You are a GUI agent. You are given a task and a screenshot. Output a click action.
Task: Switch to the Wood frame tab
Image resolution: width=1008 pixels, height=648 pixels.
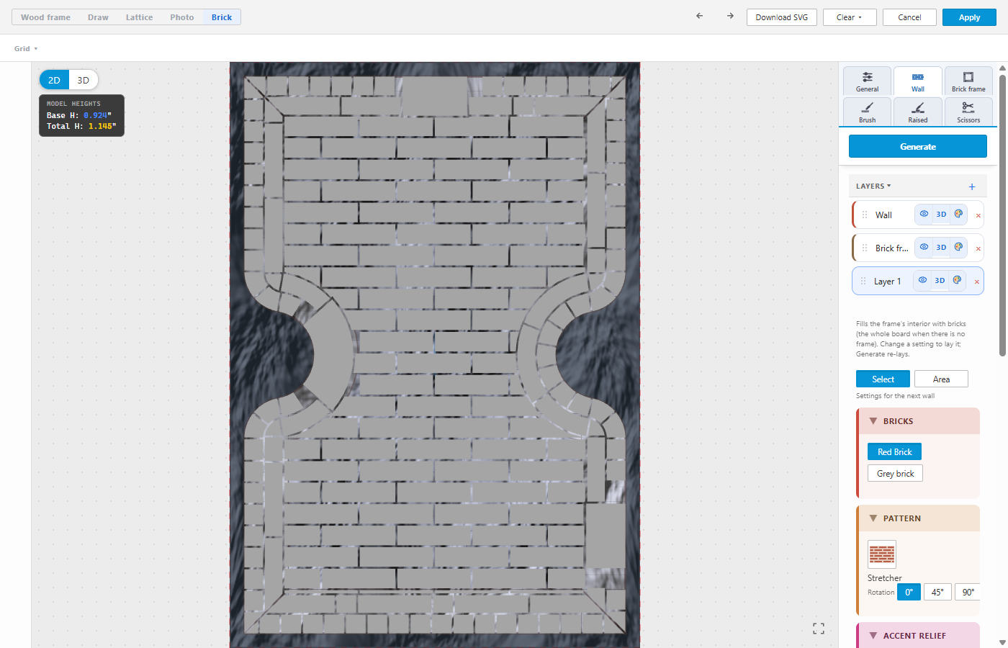tap(45, 17)
